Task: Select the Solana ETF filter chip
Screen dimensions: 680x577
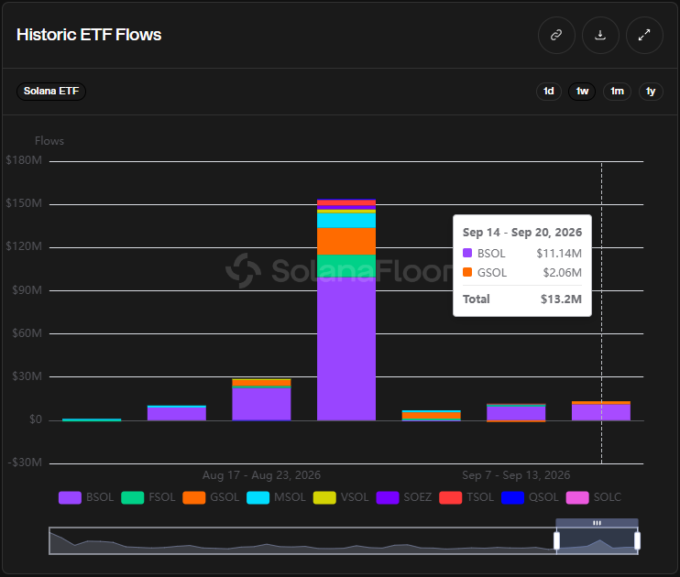Action: point(51,91)
